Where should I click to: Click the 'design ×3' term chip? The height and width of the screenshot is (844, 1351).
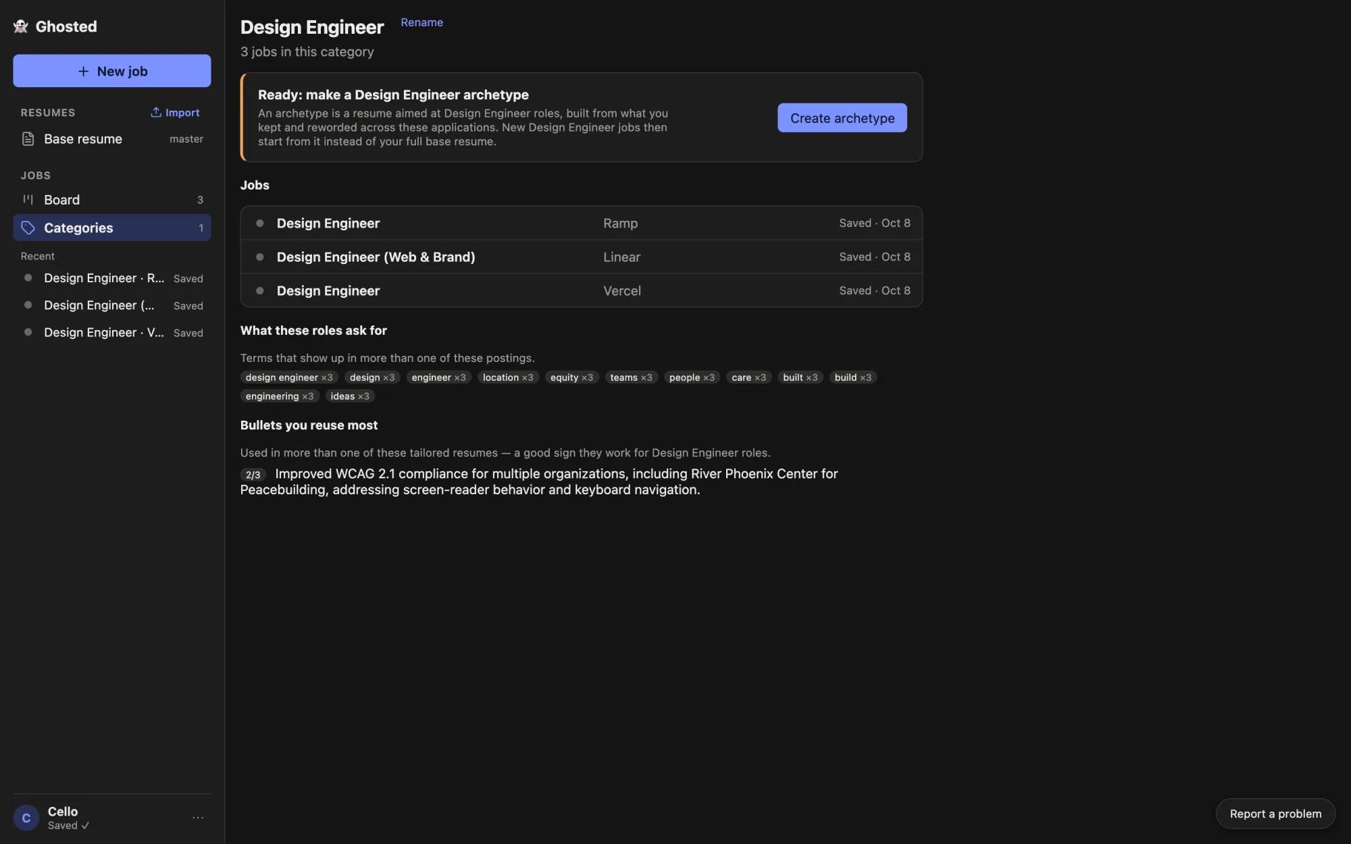372,377
